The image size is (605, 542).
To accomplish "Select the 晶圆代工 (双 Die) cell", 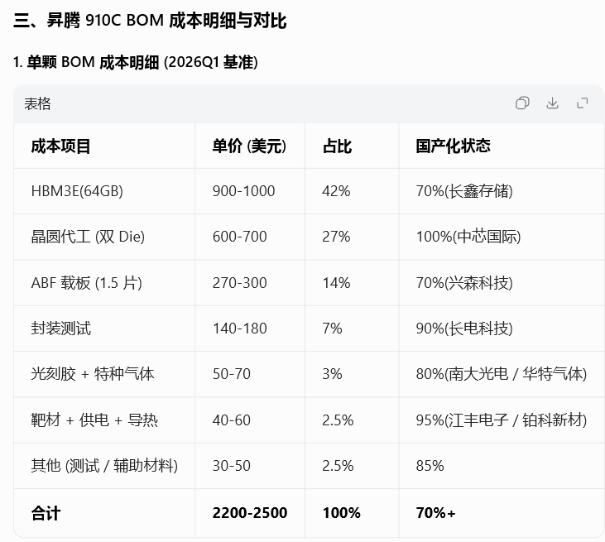I will click(x=88, y=237).
